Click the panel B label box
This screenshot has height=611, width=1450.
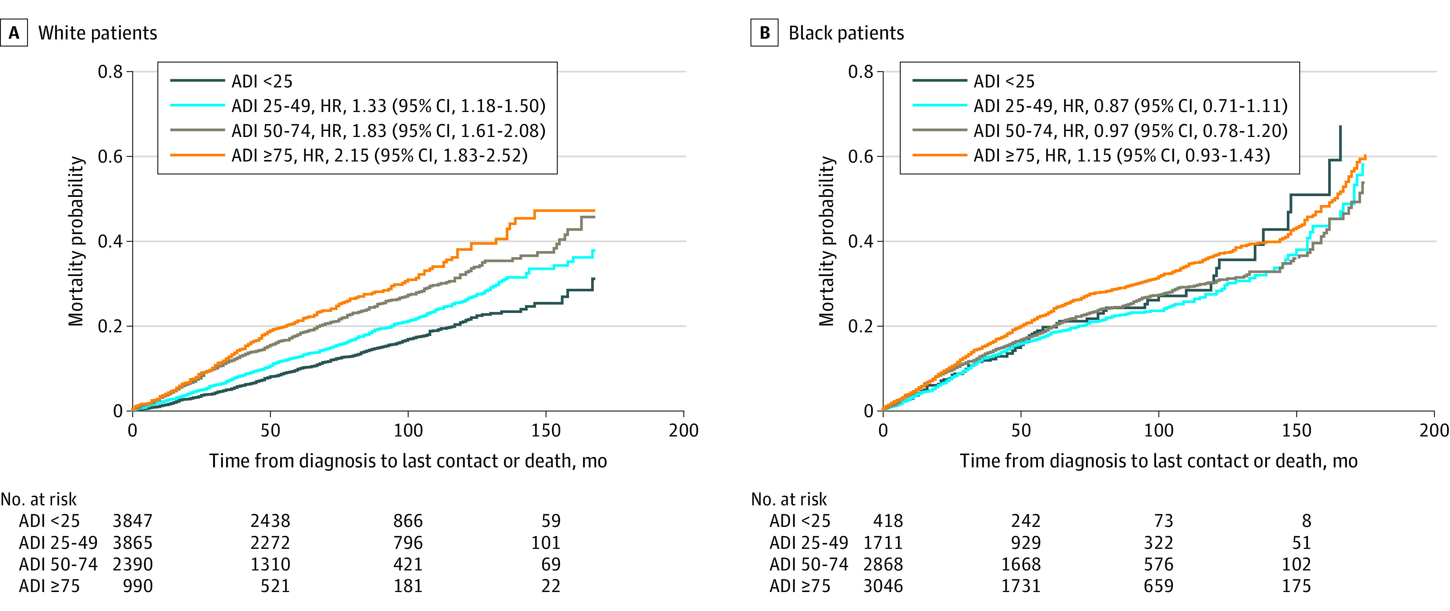(x=764, y=33)
